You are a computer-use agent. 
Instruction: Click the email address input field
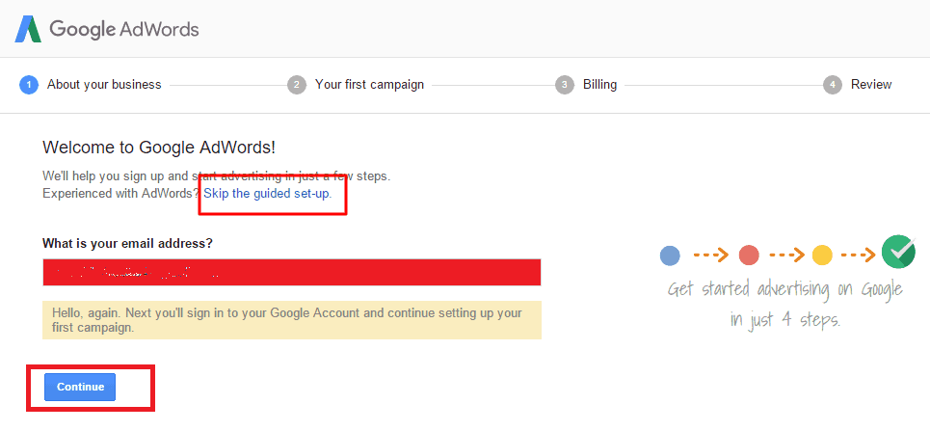(292, 273)
